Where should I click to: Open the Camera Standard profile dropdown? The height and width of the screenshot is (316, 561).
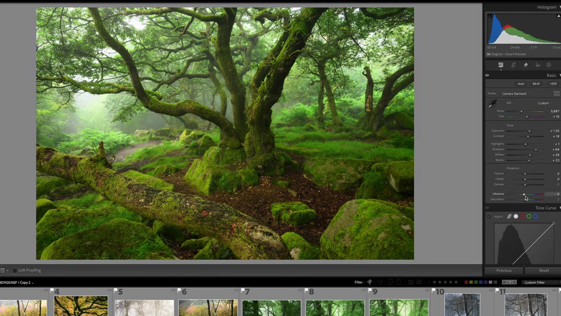pos(516,93)
